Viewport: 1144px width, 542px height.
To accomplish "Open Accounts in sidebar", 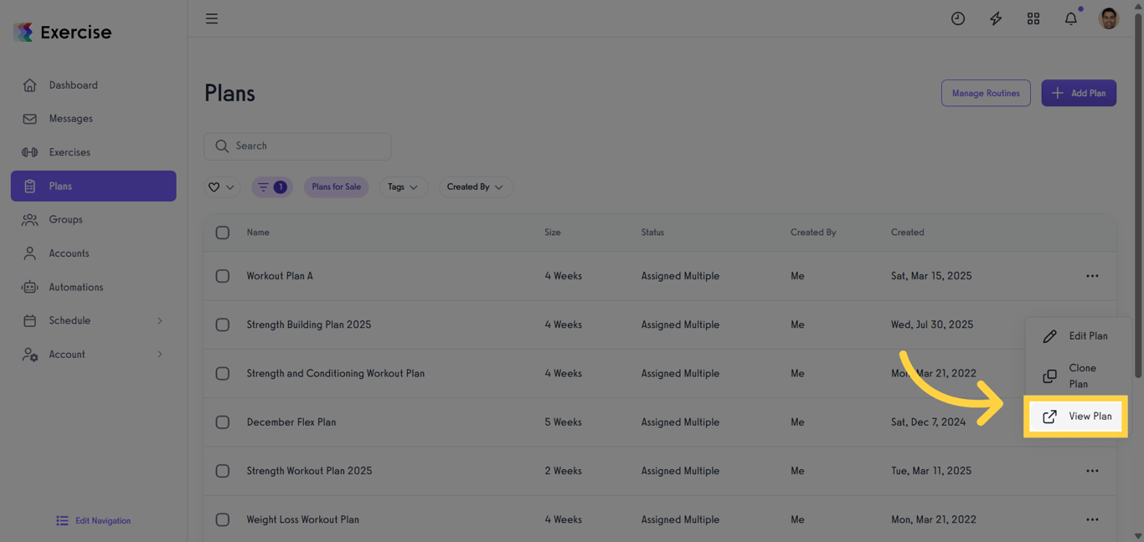I will (94, 253).
